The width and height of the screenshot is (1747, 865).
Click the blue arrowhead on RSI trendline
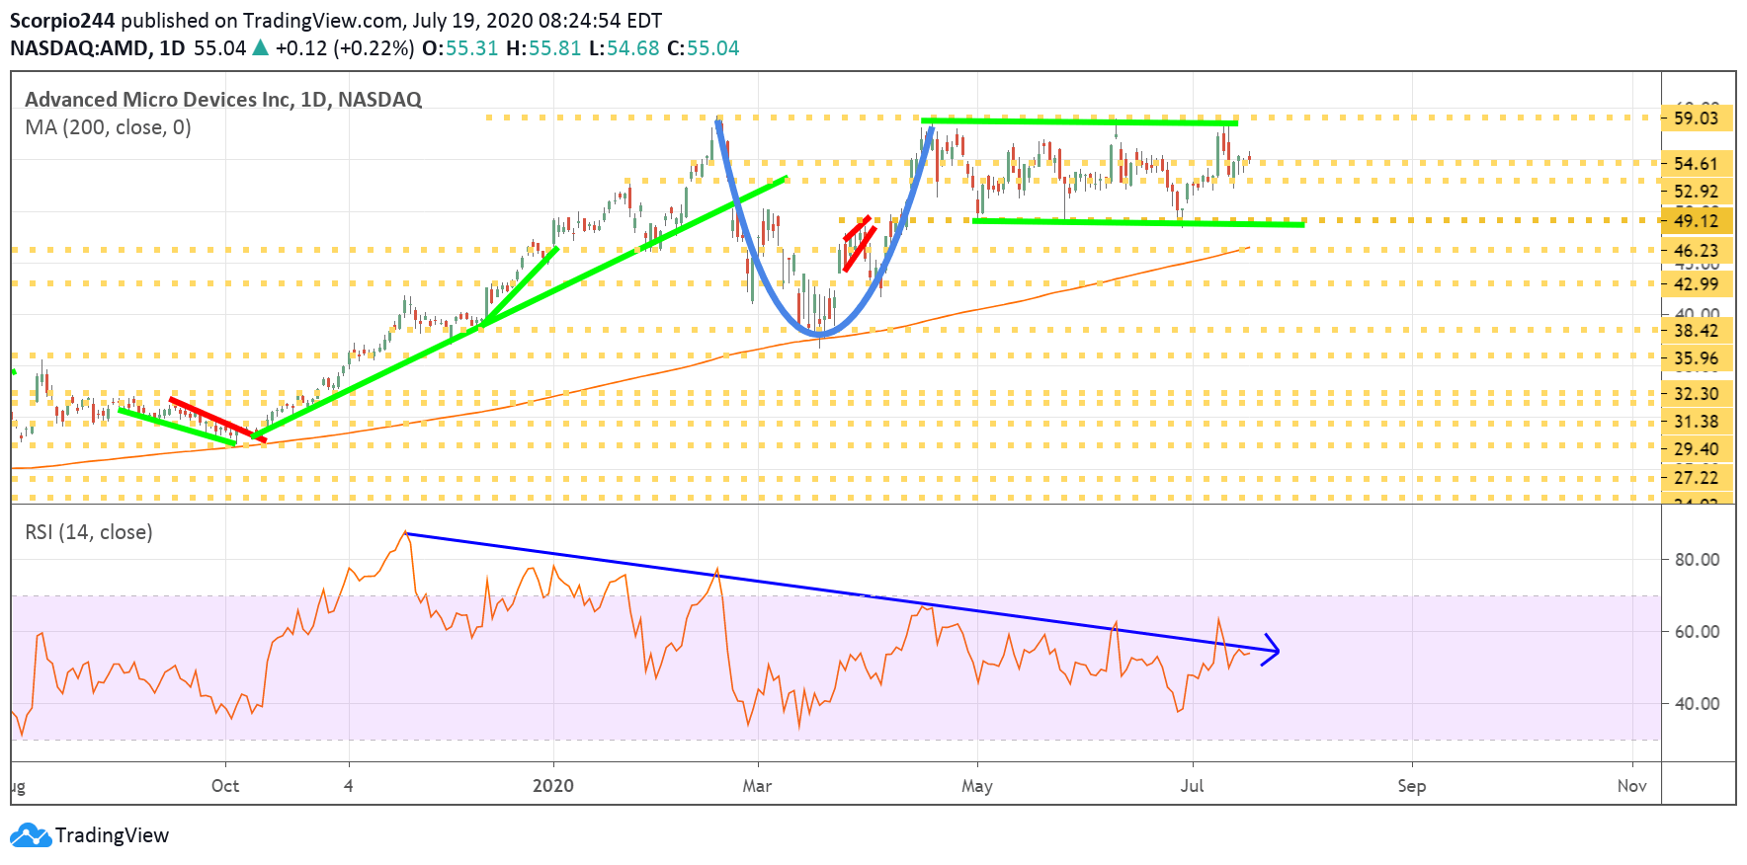[1272, 650]
